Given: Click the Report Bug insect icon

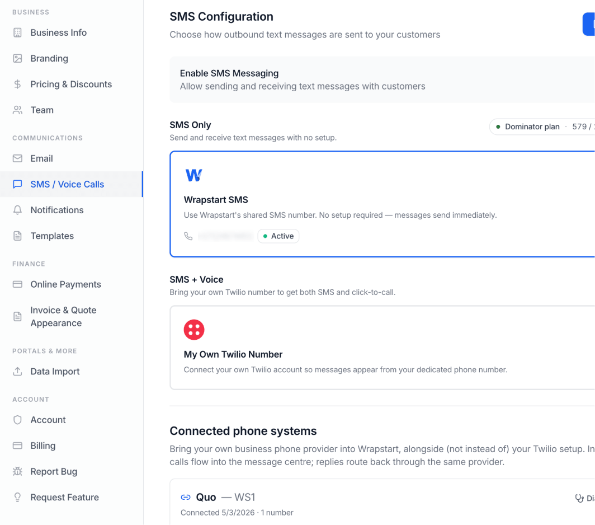Looking at the screenshot, I should point(17,471).
